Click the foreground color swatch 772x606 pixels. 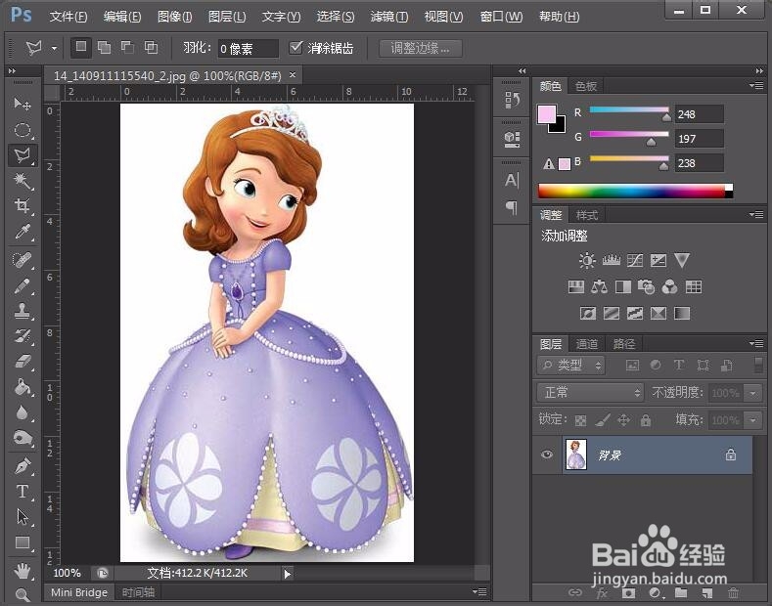point(547,114)
